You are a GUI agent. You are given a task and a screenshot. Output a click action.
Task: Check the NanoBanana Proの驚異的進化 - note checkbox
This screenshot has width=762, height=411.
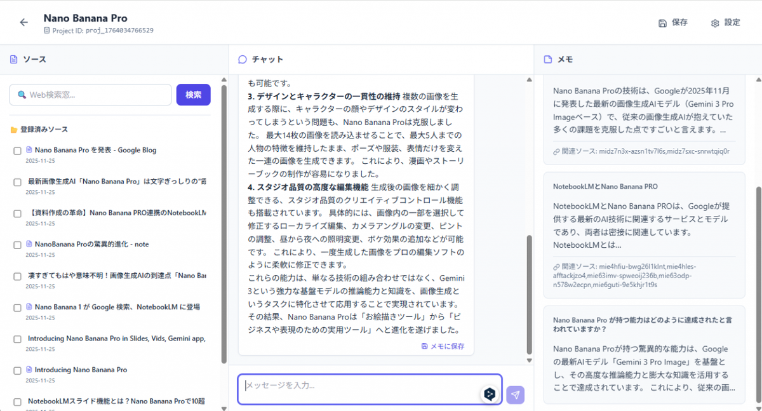[17, 245]
